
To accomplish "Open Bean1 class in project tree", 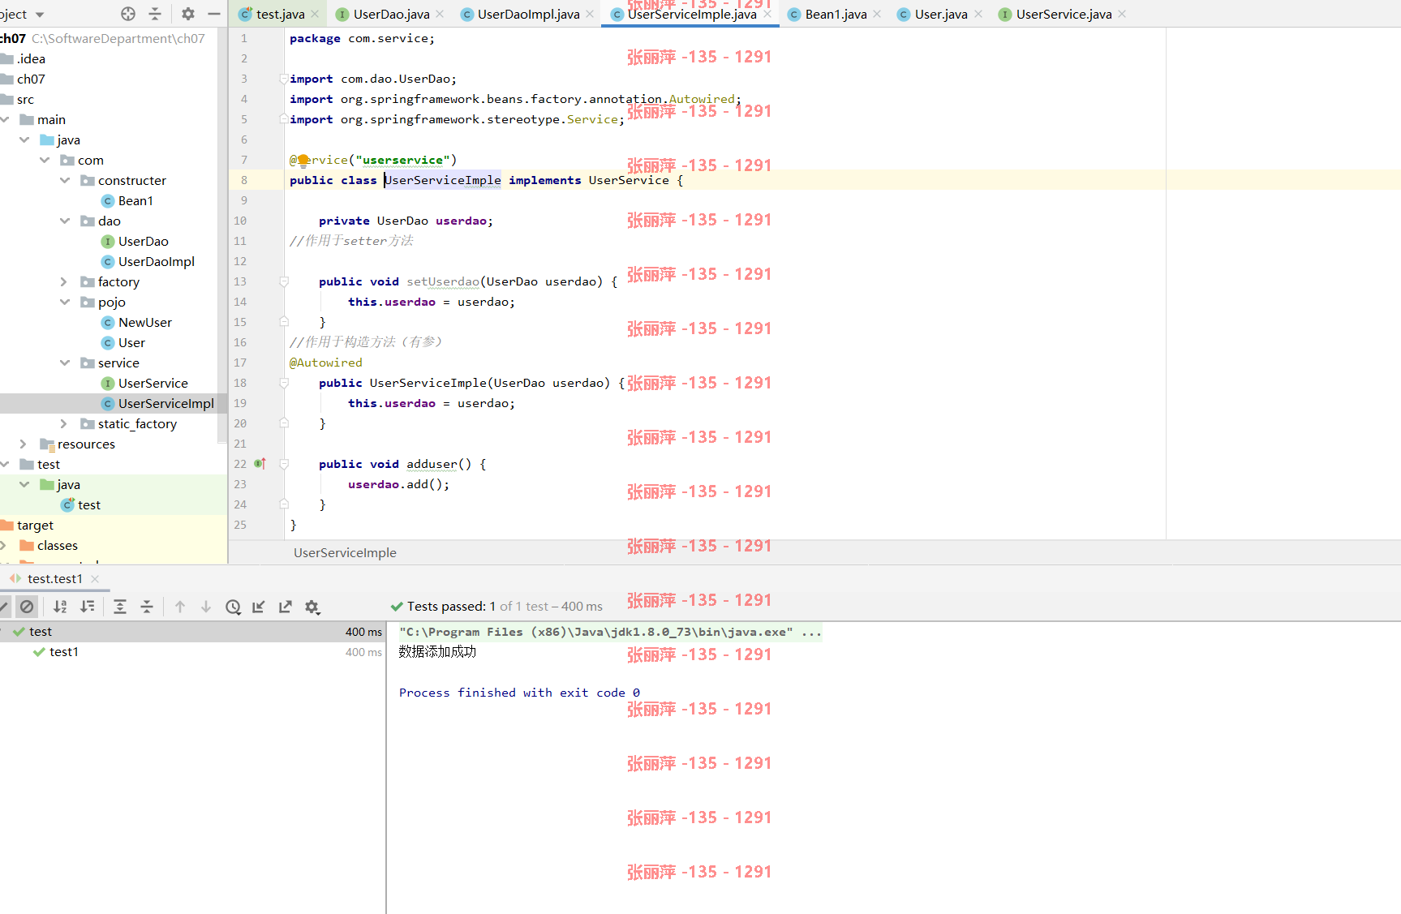I will [135, 200].
